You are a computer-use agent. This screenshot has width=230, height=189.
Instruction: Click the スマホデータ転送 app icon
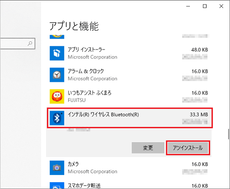coord(57,186)
